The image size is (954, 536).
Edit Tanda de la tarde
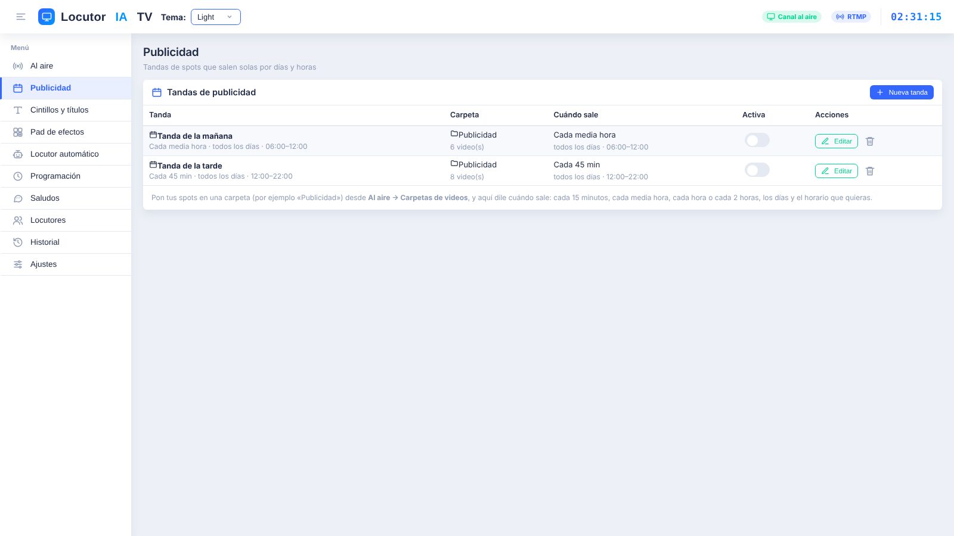pos(837,171)
